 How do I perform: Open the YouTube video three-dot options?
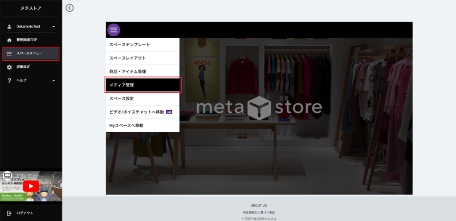[53, 176]
